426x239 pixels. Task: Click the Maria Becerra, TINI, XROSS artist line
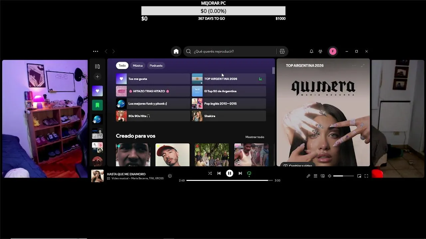(x=147, y=179)
